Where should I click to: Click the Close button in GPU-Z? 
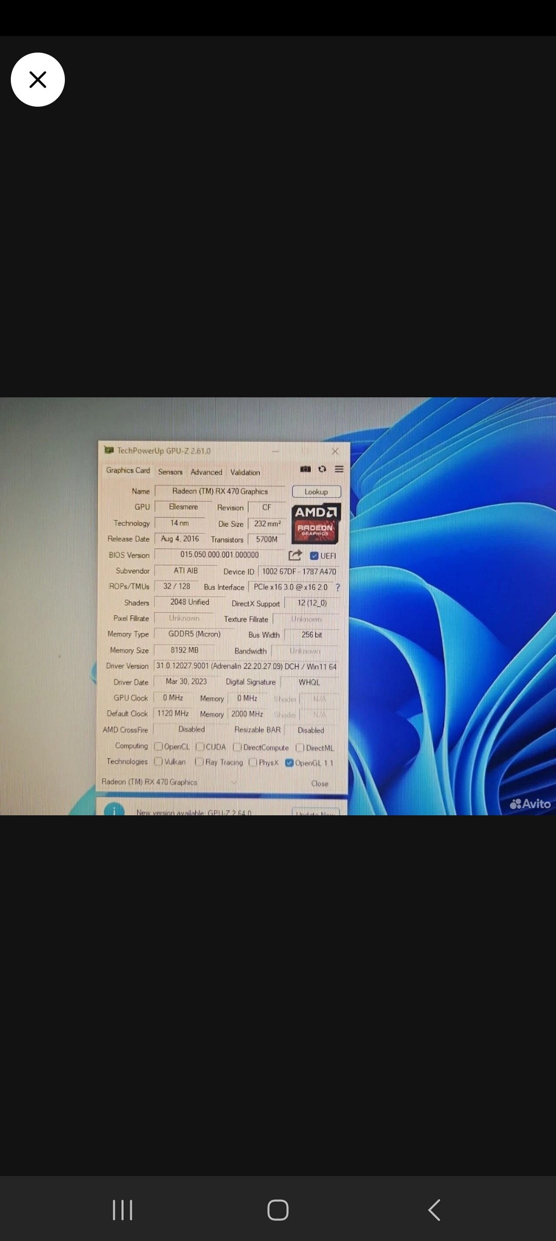click(320, 783)
